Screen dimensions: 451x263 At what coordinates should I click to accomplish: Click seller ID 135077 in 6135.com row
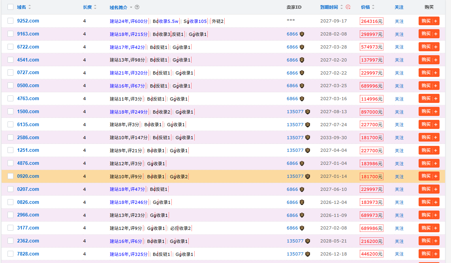point(295,125)
